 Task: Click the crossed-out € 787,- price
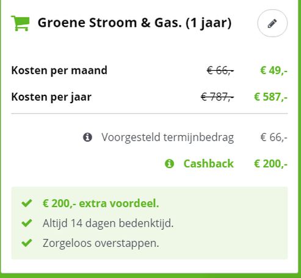tap(217, 97)
